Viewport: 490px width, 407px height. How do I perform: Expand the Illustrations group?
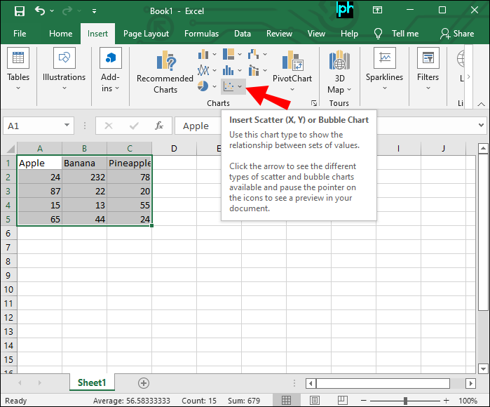pos(64,69)
